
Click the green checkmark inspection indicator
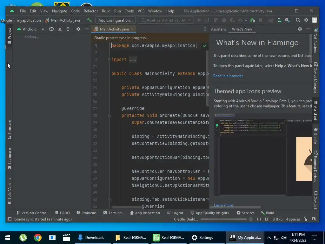(x=205, y=46)
